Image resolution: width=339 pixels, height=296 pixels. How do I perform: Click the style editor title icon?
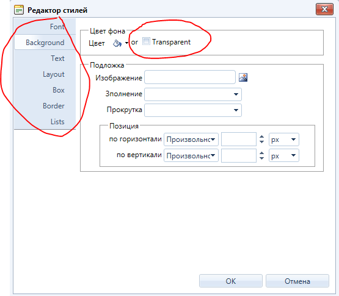[x=19, y=10]
